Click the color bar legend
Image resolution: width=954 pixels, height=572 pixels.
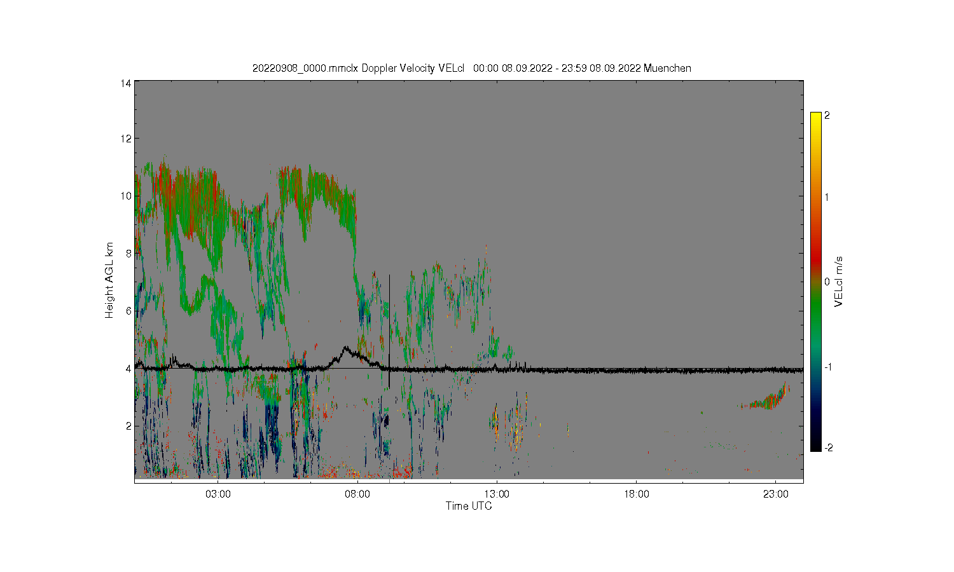coord(816,282)
